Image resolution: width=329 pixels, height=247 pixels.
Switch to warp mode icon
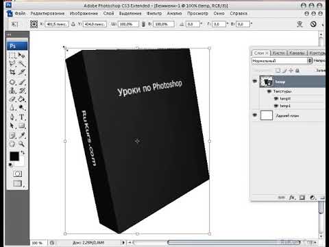[x=300, y=24]
